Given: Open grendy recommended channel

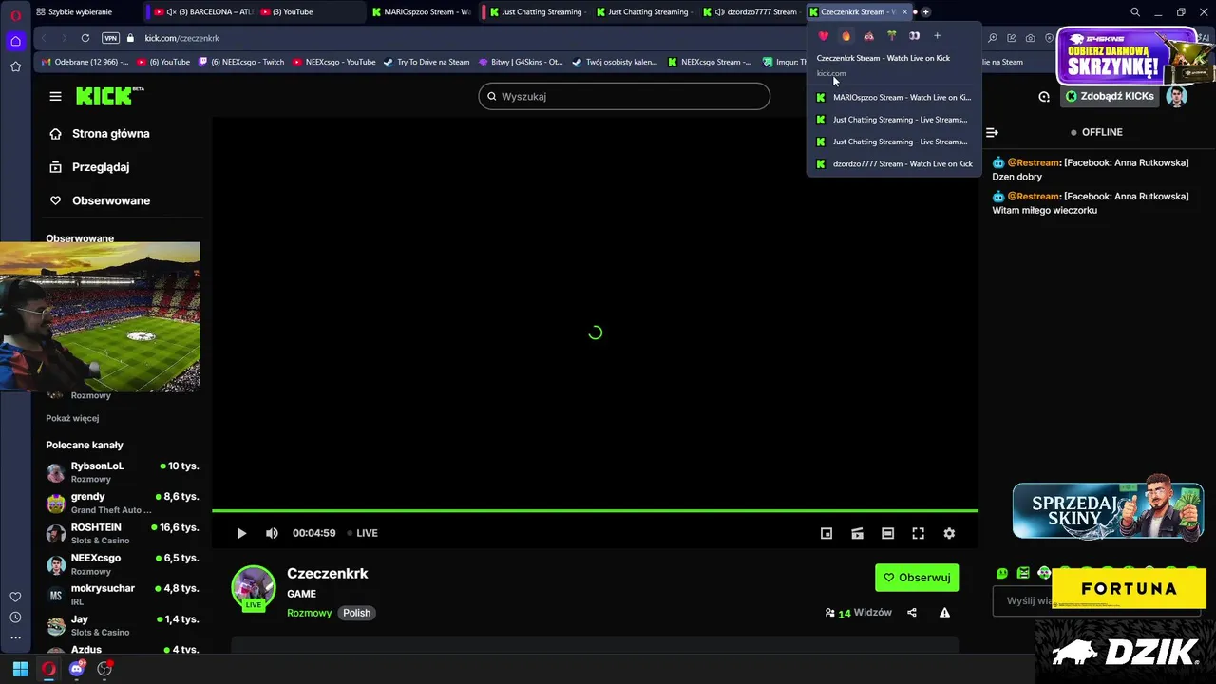Looking at the screenshot, I should coord(123,503).
